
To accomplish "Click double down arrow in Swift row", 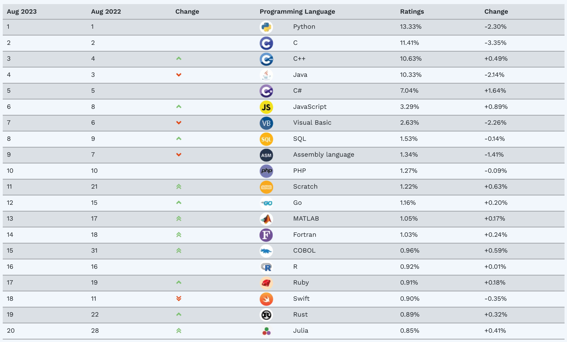I will (179, 299).
